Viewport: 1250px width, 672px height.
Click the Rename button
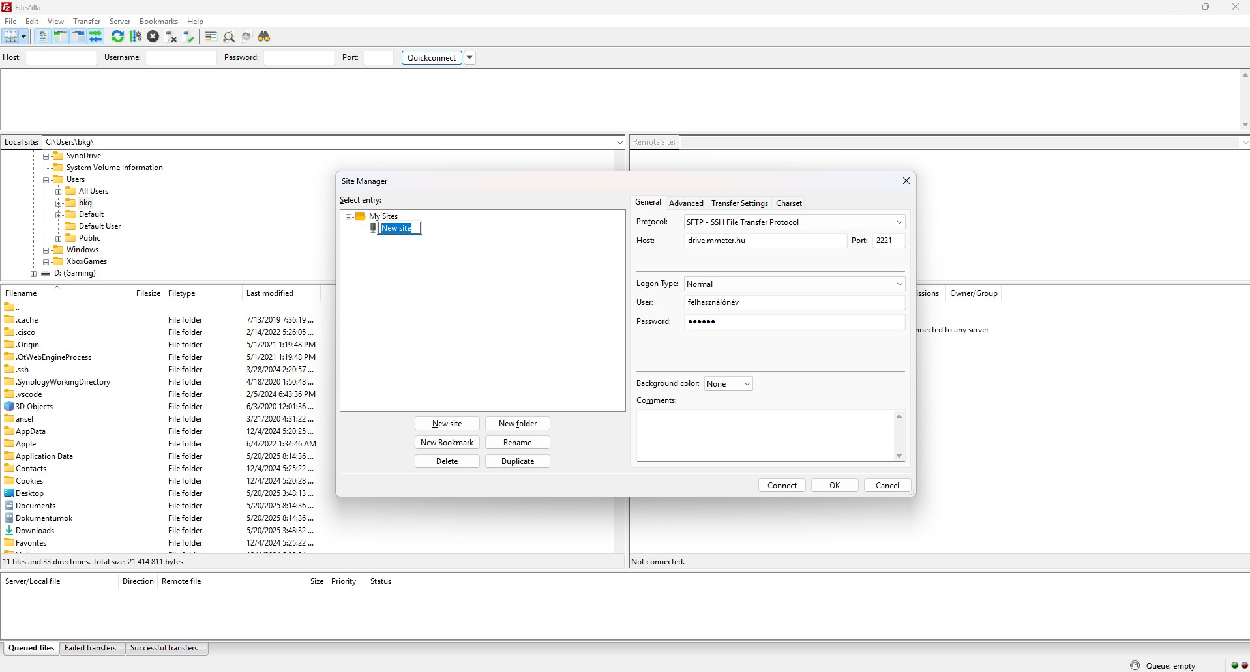518,443
